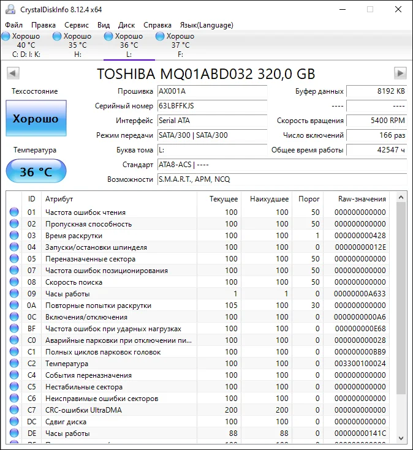413x450 pixels.
Task: Open the Язык(Language) menu
Action: [x=206, y=25]
